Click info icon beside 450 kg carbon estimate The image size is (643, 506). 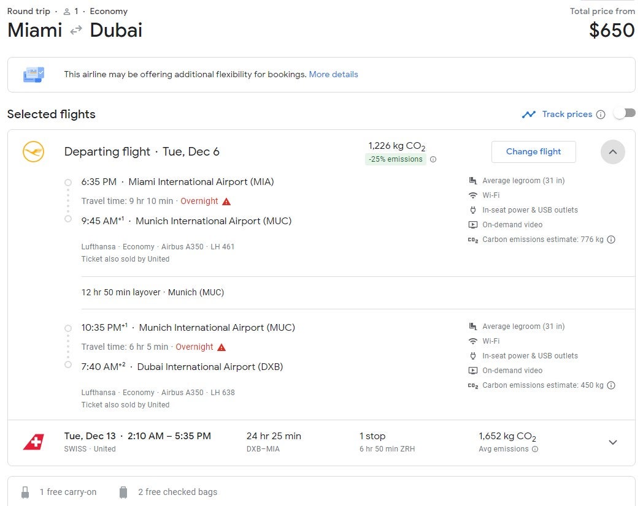point(611,385)
